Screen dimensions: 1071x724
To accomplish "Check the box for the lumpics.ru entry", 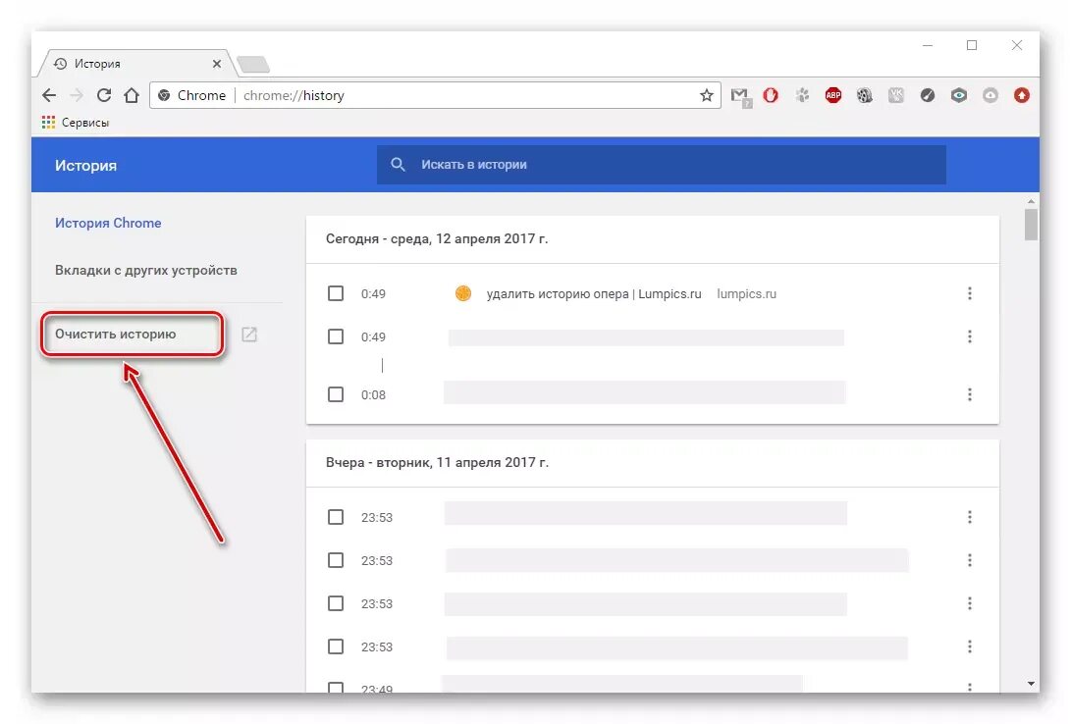I will [336, 293].
